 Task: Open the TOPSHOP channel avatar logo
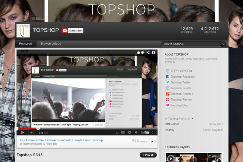click(x=23, y=30)
